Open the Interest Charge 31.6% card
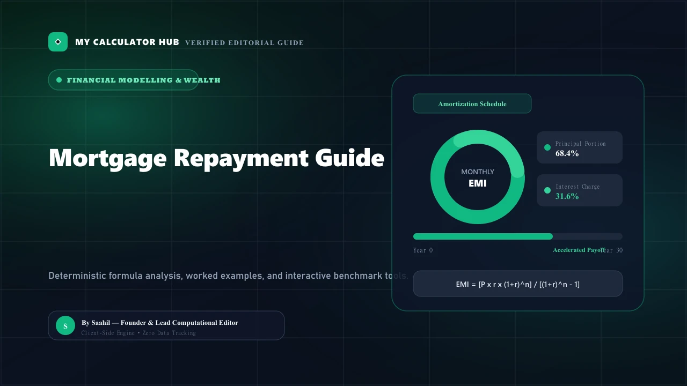 coord(580,190)
